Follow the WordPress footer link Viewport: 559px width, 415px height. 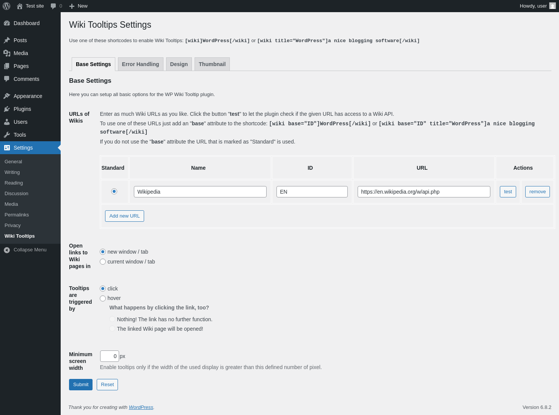click(141, 407)
